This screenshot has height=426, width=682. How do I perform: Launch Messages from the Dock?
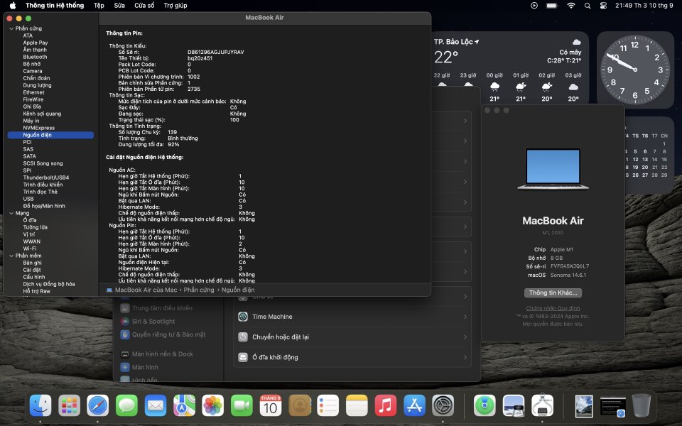click(x=126, y=406)
